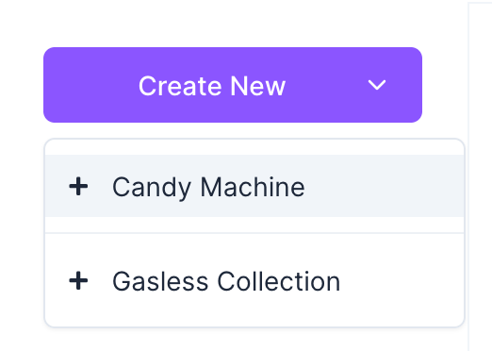
Task: Select Gasless Collection from the menu
Action: tap(254, 280)
